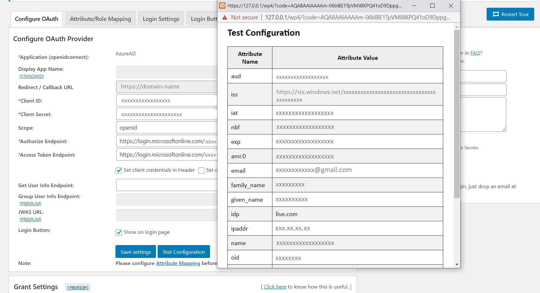Toggle the partially hidden Set checkbox beside Header option
The image size is (540, 293).
[201, 170]
